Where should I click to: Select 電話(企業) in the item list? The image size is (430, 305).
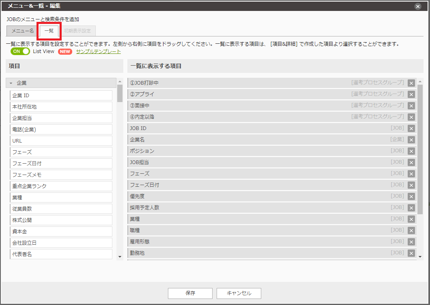point(61,130)
